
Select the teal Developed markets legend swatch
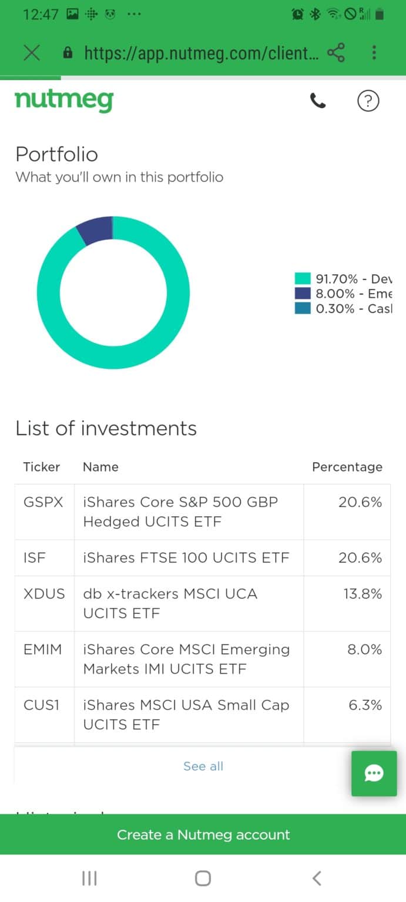coord(301,278)
